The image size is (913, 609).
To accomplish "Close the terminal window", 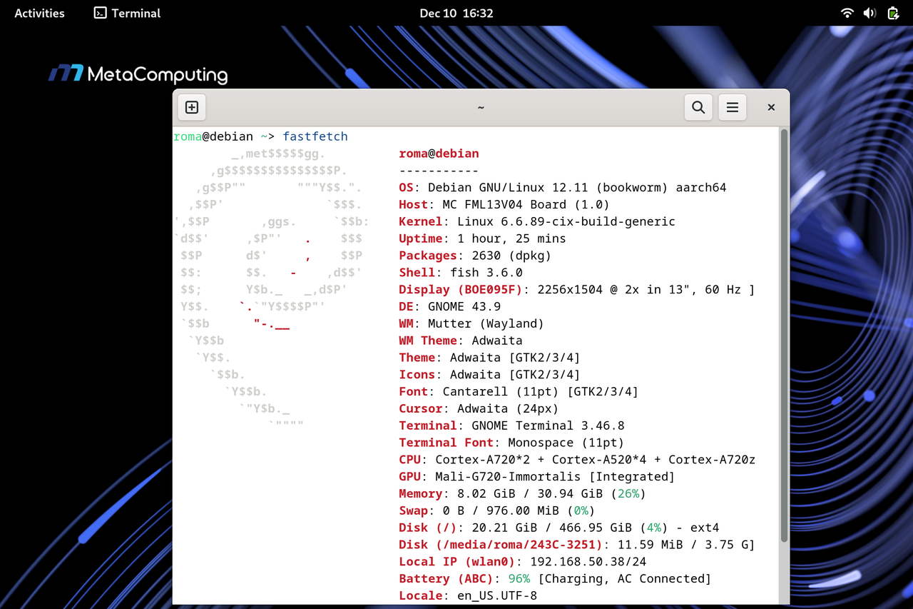I will pos(771,108).
